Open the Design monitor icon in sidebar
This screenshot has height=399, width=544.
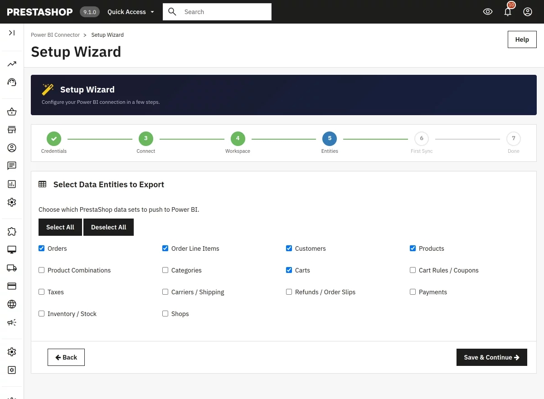click(12, 250)
